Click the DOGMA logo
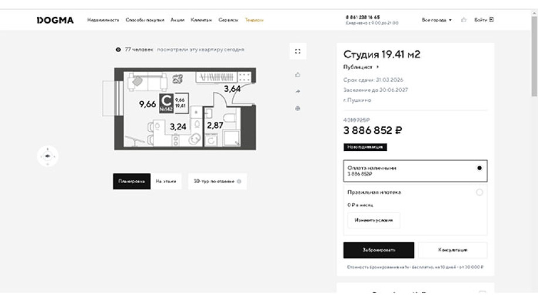Viewport: 538px width, 302px height. pyautogui.click(x=55, y=20)
